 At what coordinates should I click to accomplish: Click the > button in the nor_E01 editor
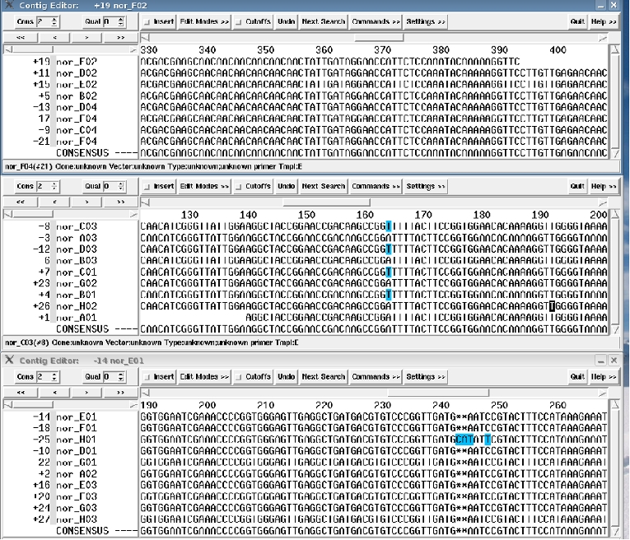click(87, 393)
